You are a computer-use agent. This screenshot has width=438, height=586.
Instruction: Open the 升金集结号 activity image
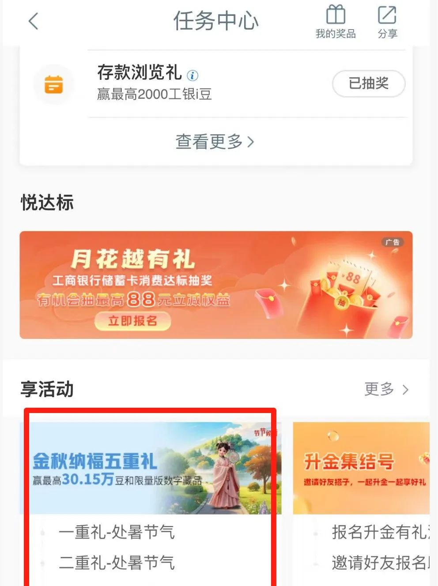tap(361, 468)
